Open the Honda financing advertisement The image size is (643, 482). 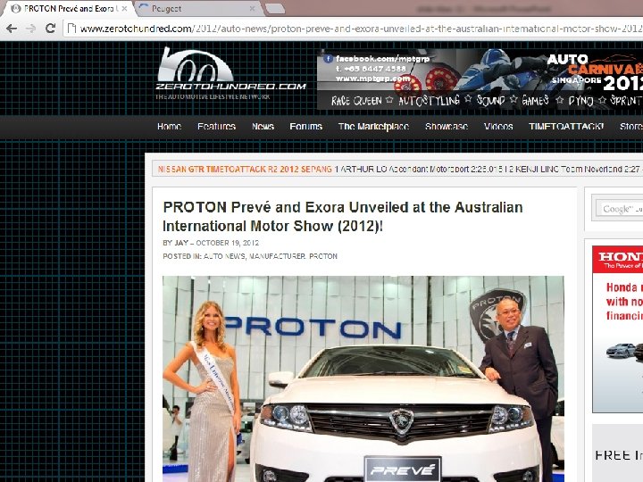[618, 329]
